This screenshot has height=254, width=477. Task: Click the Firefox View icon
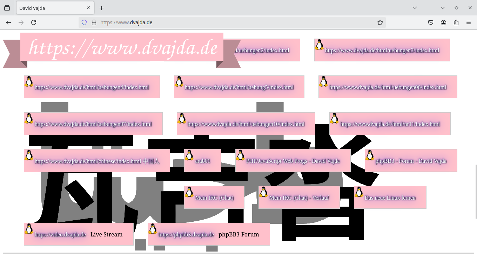coord(7,8)
